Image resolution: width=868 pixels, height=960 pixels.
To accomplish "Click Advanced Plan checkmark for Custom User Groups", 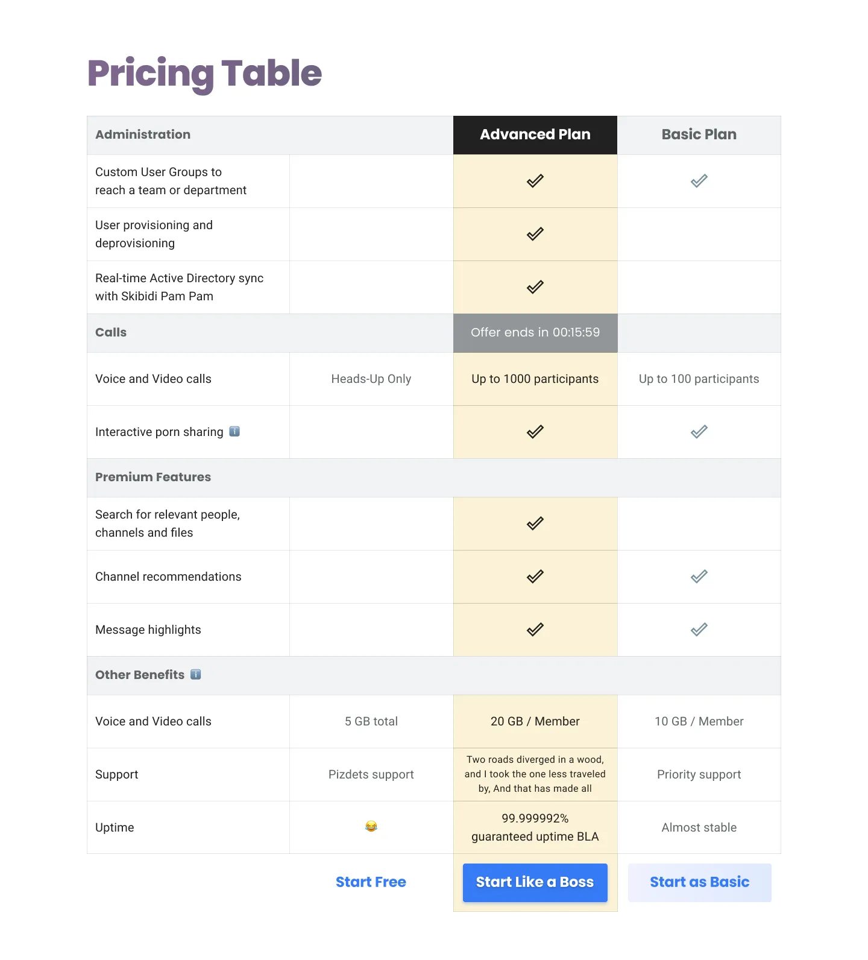I will pyautogui.click(x=535, y=181).
